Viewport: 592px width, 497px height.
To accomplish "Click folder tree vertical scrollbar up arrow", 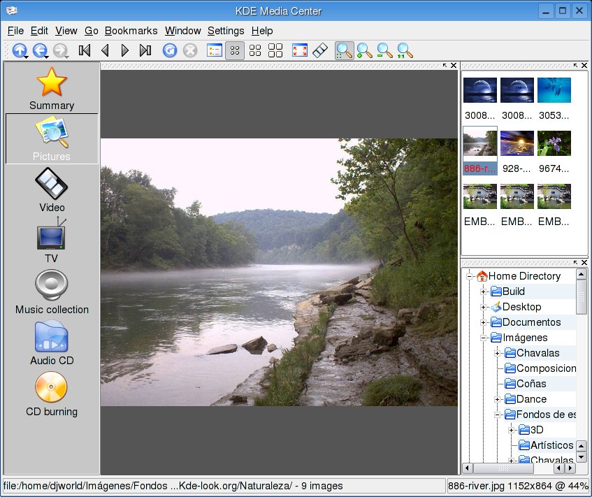I will 581,274.
